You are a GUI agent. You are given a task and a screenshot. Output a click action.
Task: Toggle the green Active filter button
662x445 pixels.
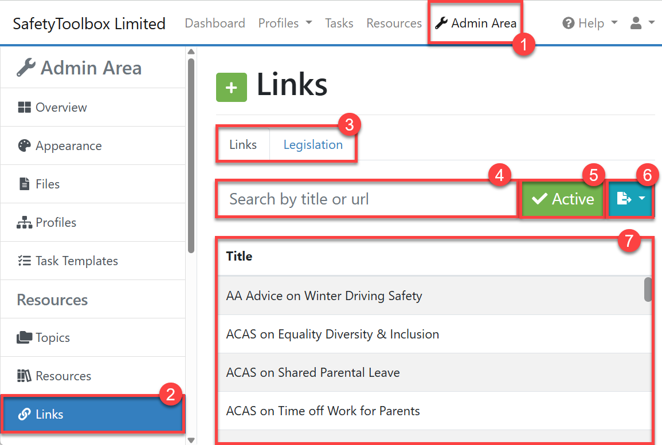click(562, 199)
